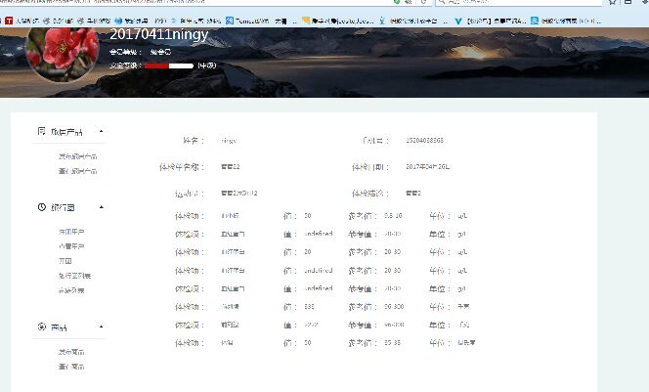Collapse the first sidebar section arrow
The image size is (649, 392).
pos(101,131)
